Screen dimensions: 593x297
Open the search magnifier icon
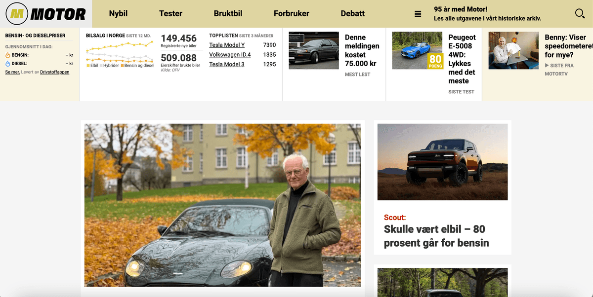pos(580,14)
